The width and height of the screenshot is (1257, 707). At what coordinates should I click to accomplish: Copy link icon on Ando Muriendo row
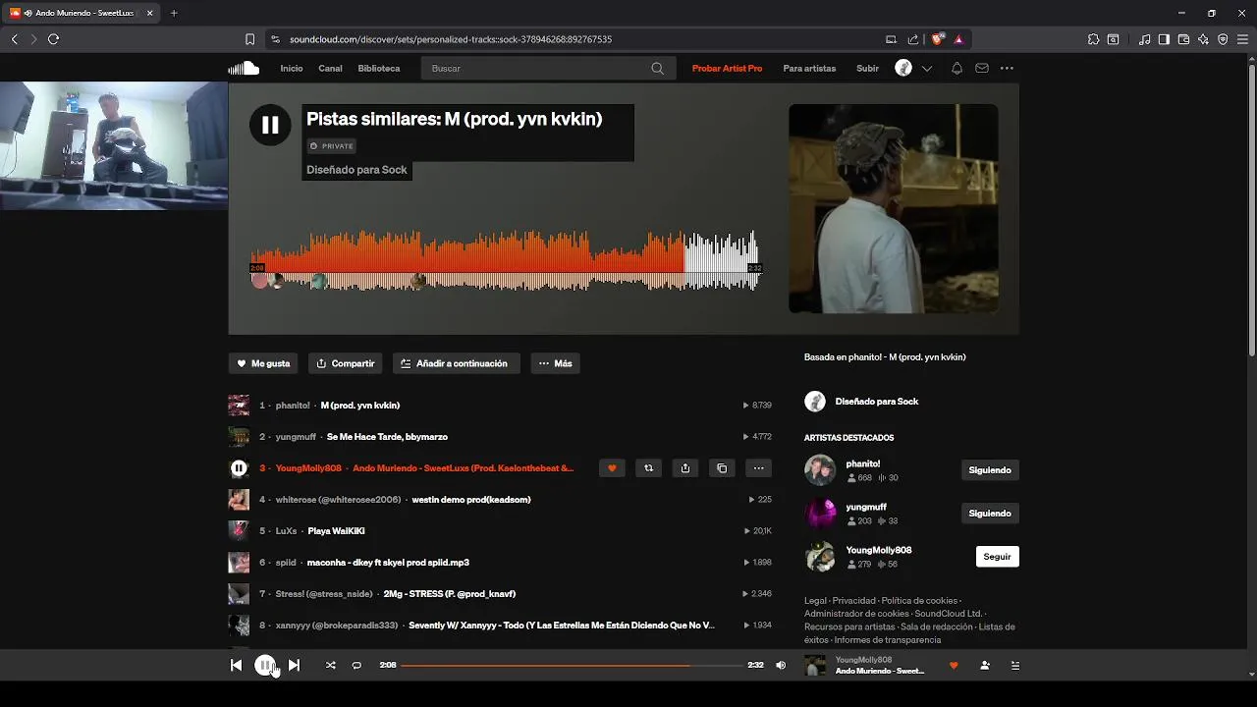722,468
